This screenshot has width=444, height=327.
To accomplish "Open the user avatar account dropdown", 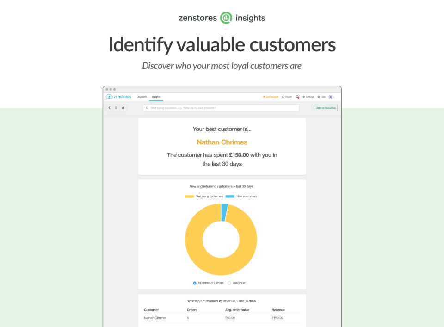I will 331,97.
